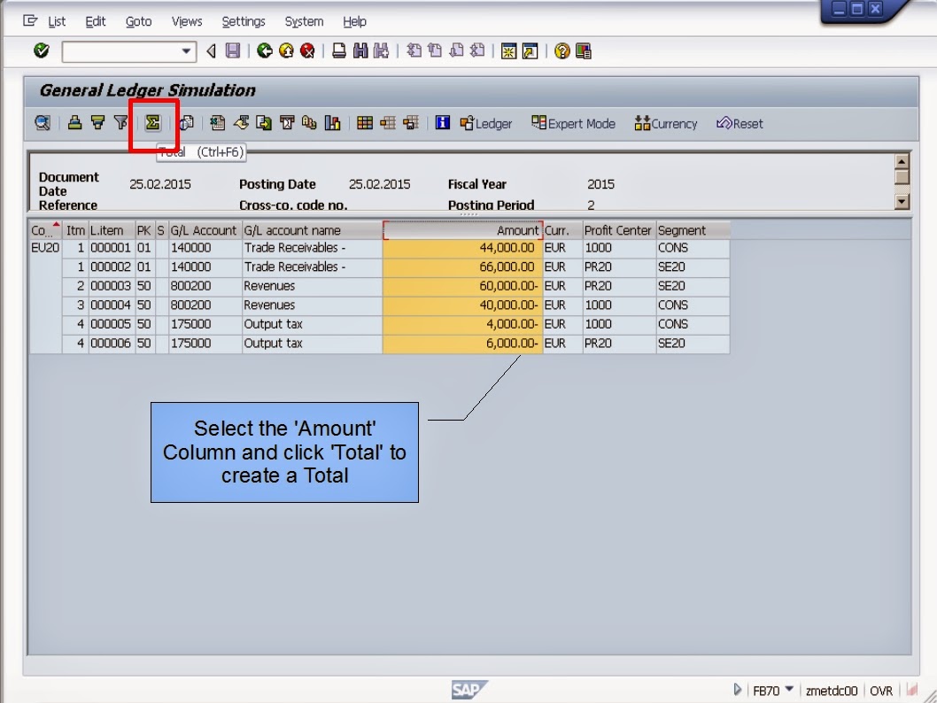Open the command field dropdown
Viewport: 937px width, 703px height.
click(187, 50)
